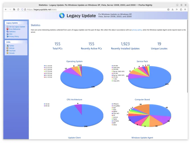The image size is (191, 143).
Task: Open the tracking protection shield icon
Action: 22,9
